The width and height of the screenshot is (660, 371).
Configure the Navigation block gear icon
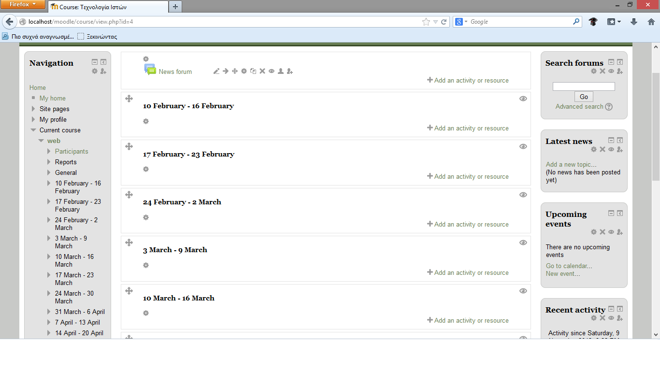[x=95, y=71]
